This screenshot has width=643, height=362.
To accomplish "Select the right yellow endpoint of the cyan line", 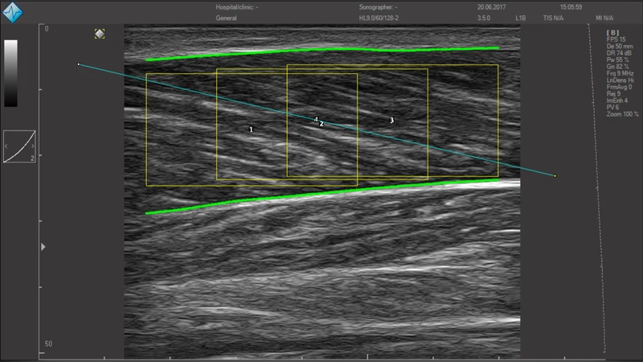I will point(555,175).
